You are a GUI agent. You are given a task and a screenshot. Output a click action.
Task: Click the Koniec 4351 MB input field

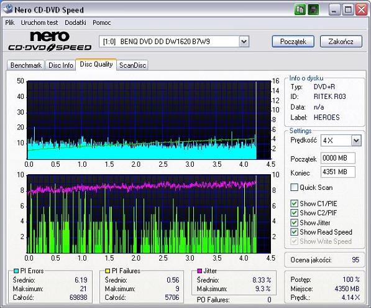(338, 172)
